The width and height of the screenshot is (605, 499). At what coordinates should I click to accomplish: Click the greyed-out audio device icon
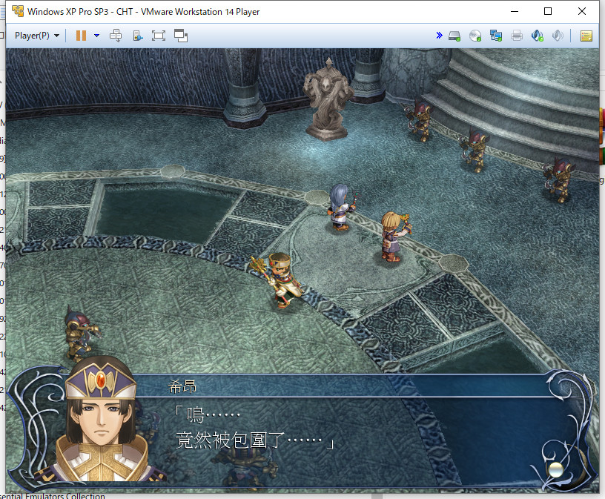pyautogui.click(x=558, y=36)
